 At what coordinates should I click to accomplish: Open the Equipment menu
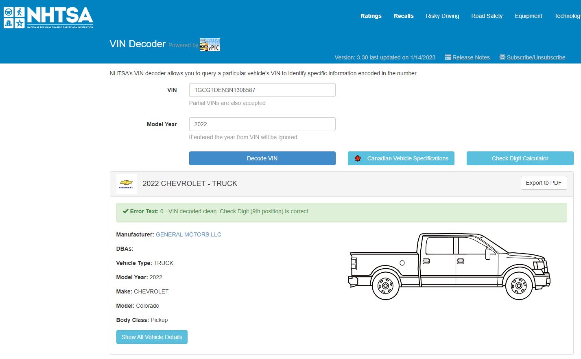[529, 16]
